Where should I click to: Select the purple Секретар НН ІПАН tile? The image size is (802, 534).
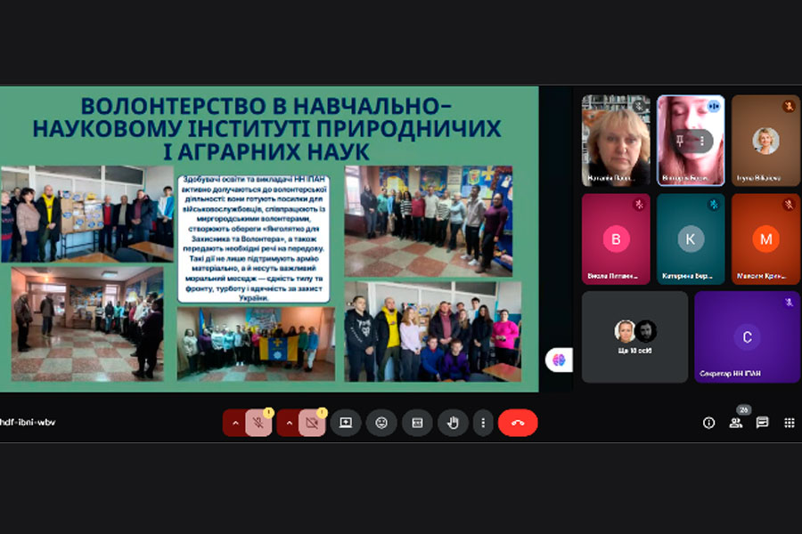click(x=748, y=337)
